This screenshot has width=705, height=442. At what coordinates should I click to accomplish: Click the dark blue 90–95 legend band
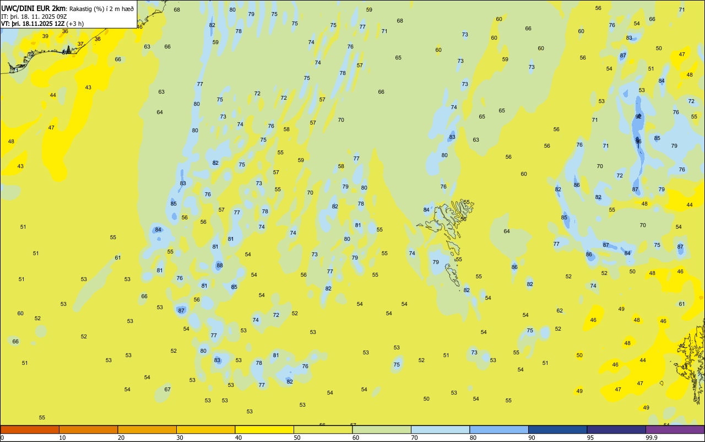557,429
